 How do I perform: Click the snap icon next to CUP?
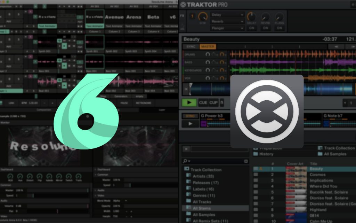coord(222,102)
